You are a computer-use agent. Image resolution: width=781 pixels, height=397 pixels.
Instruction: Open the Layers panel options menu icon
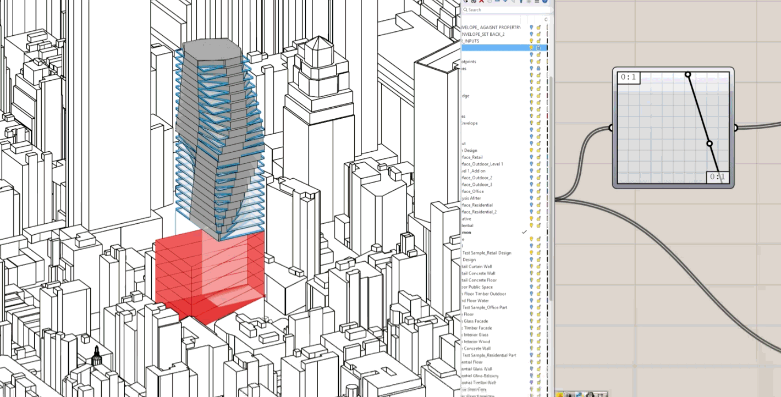click(x=537, y=3)
